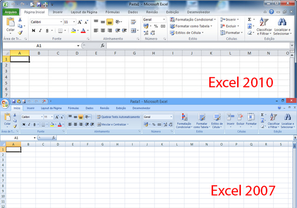297x208 pixels.
Task: Open Calibri font dropdown in Excel 2007
Action: 42,117
